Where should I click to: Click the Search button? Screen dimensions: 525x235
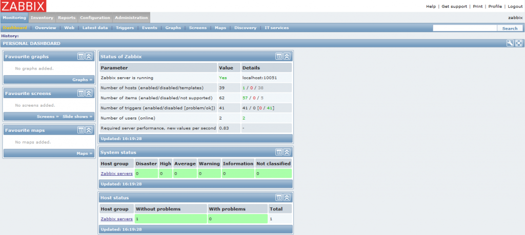(510, 28)
